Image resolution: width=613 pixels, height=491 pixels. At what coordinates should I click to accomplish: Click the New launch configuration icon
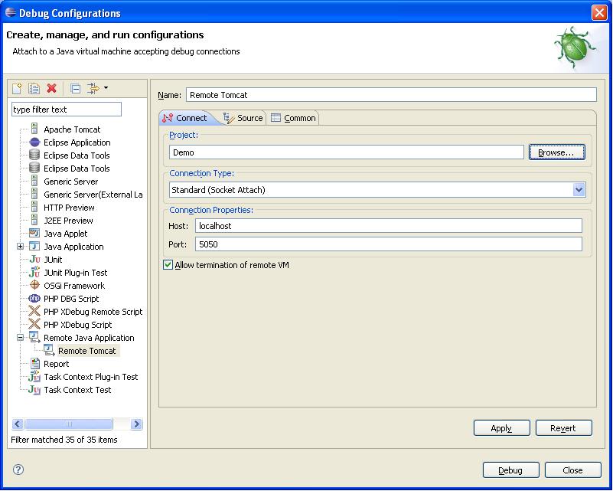pos(17,88)
